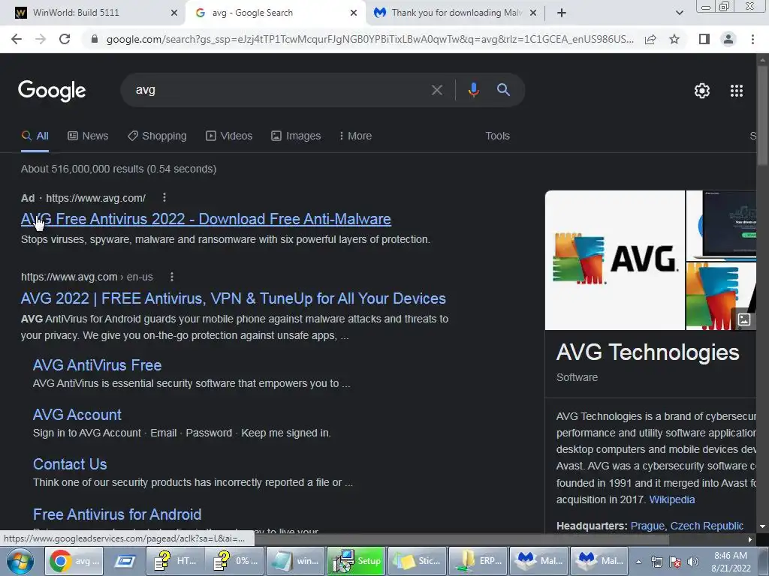Image resolution: width=769 pixels, height=576 pixels.
Task: Open the Wikipedia link in knowledge panel
Action: [672, 499]
